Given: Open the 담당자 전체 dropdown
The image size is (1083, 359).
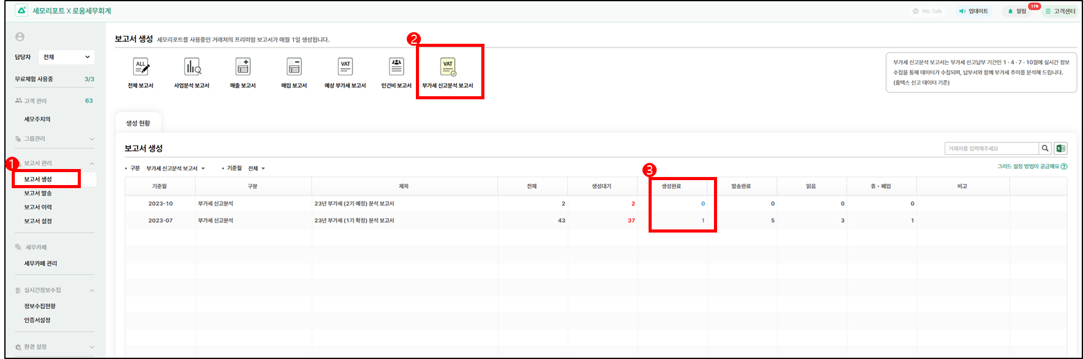Looking at the screenshot, I should [66, 57].
